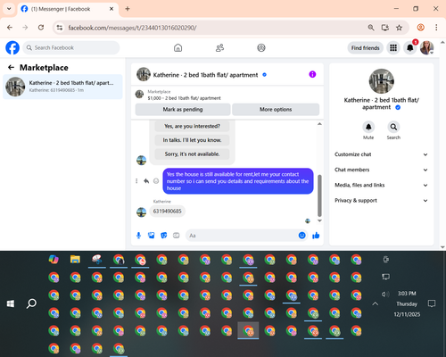Open the tab search dropdown arrow
The width and height of the screenshot is (446, 357).
tap(9, 9)
